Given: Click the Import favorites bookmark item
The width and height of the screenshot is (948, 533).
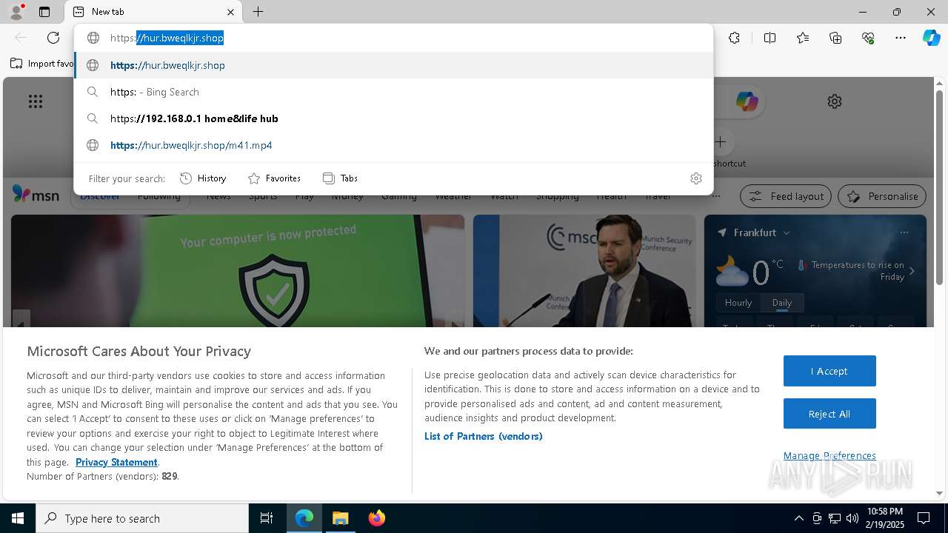Looking at the screenshot, I should pyautogui.click(x=42, y=64).
